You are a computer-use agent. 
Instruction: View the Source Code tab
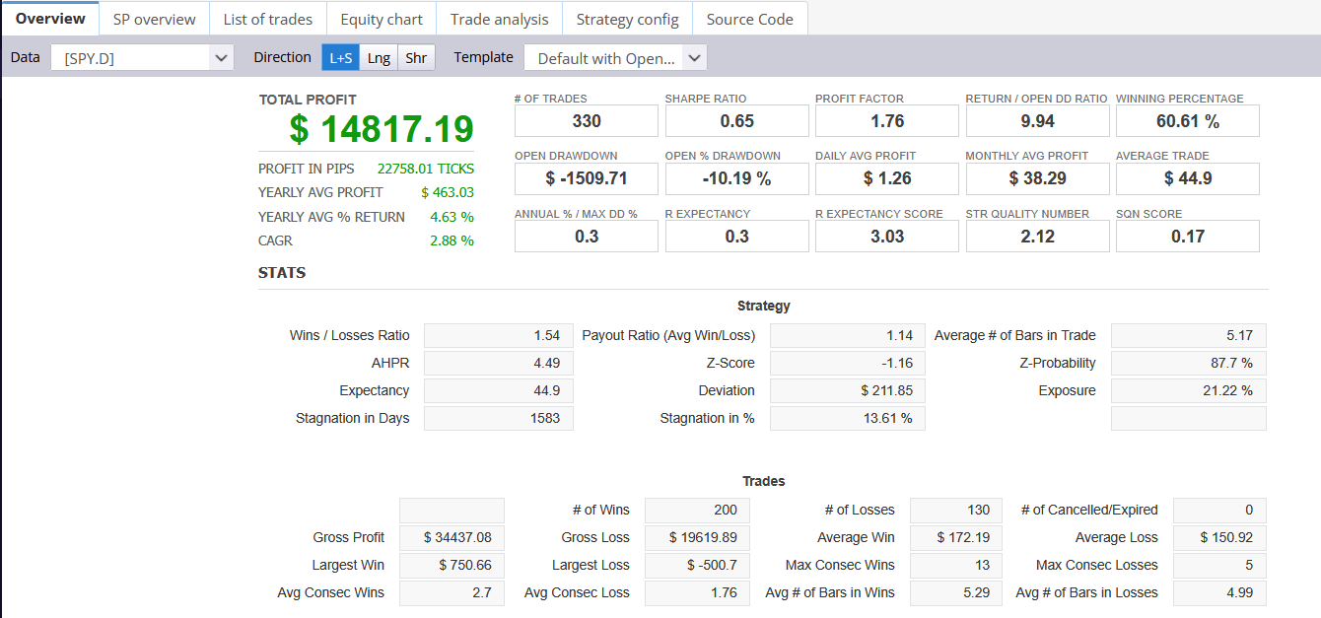pyautogui.click(x=749, y=19)
